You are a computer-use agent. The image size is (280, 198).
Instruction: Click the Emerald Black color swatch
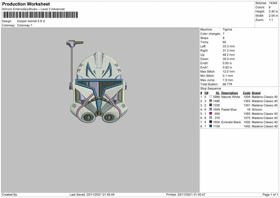(x=211, y=122)
